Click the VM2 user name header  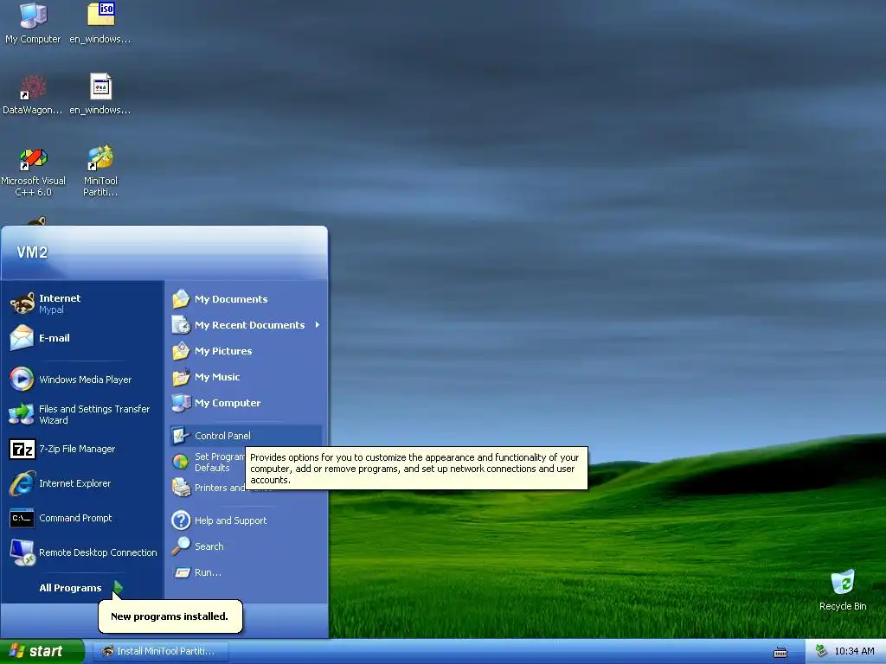[x=32, y=252]
